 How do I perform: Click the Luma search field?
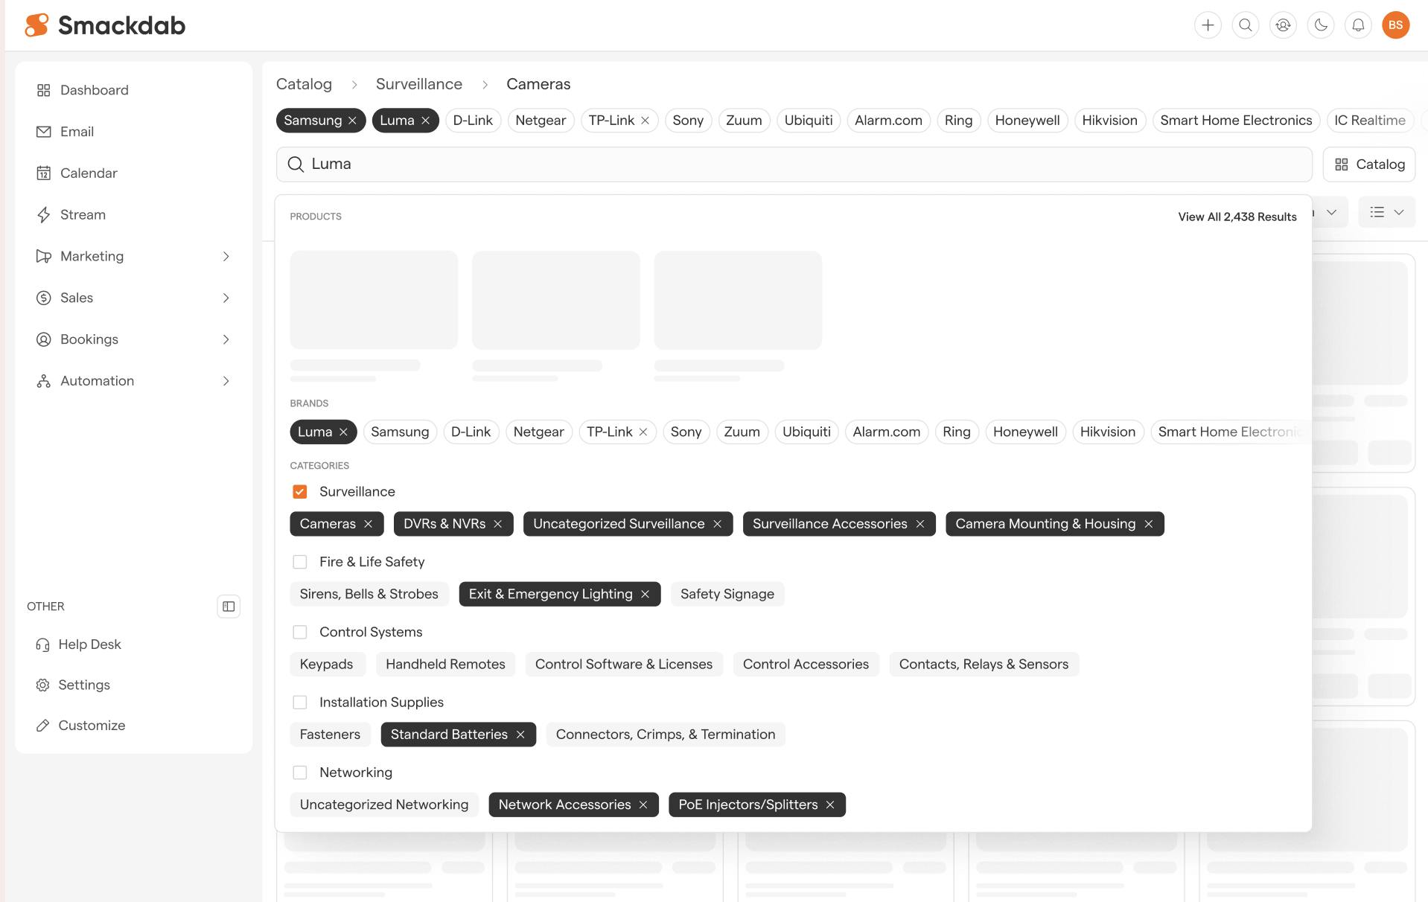click(794, 164)
